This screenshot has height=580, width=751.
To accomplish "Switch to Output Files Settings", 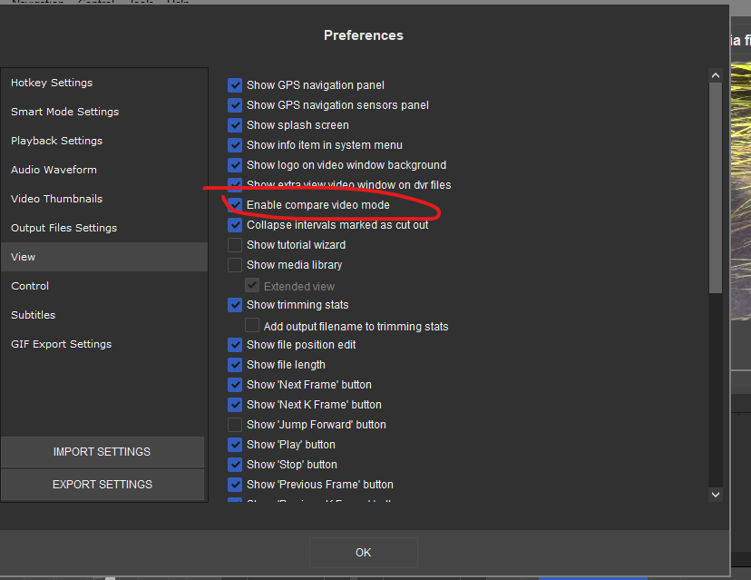I will coord(63,228).
